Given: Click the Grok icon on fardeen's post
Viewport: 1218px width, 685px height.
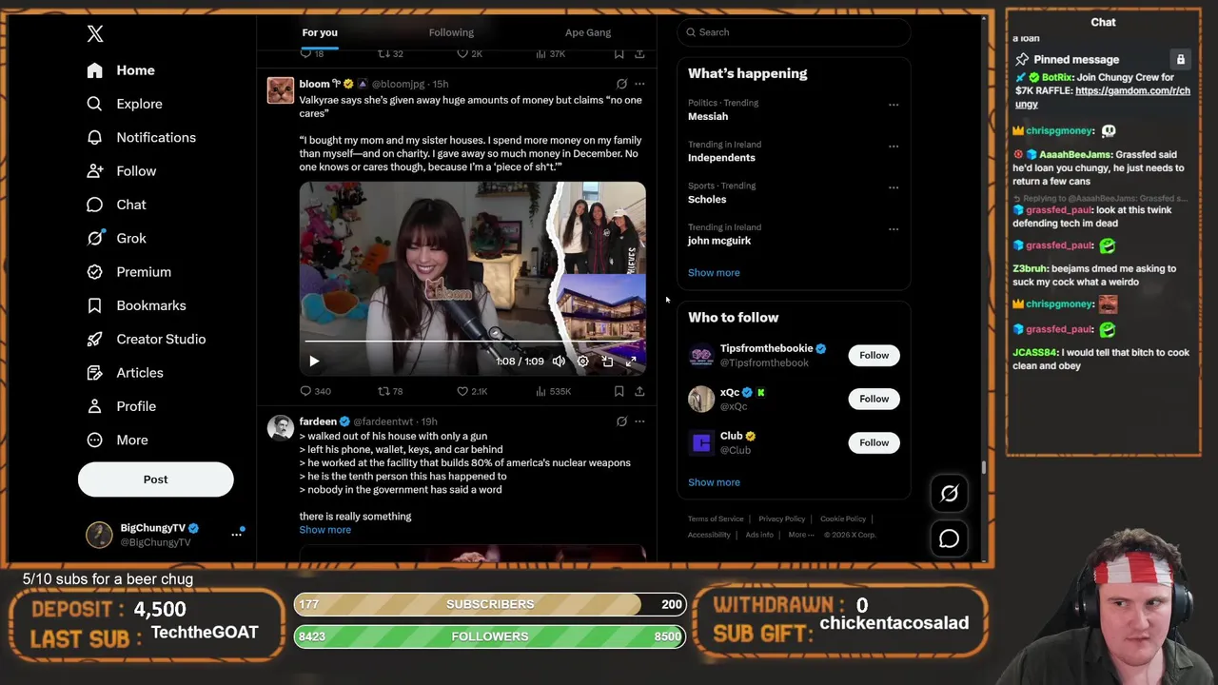Looking at the screenshot, I should [x=621, y=421].
